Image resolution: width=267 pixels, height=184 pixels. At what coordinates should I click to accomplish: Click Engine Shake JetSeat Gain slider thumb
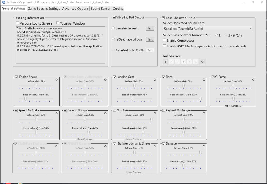(x=36, y=86)
